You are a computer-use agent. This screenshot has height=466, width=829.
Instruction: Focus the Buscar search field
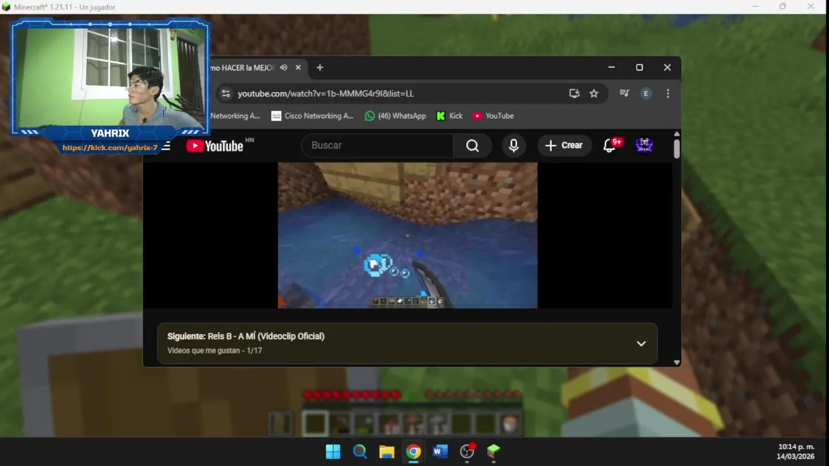[x=378, y=146]
